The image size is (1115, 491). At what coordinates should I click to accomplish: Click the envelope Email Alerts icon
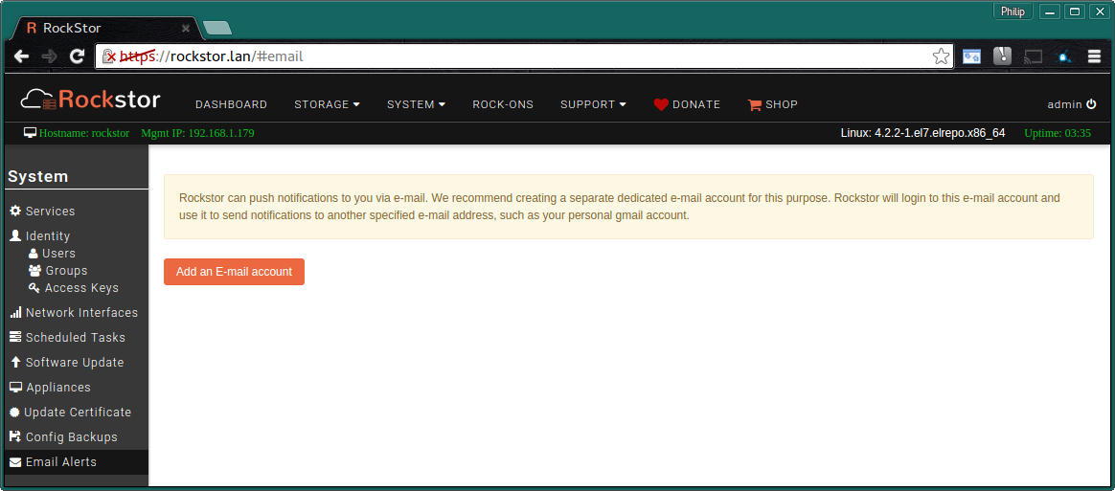pyautogui.click(x=15, y=462)
